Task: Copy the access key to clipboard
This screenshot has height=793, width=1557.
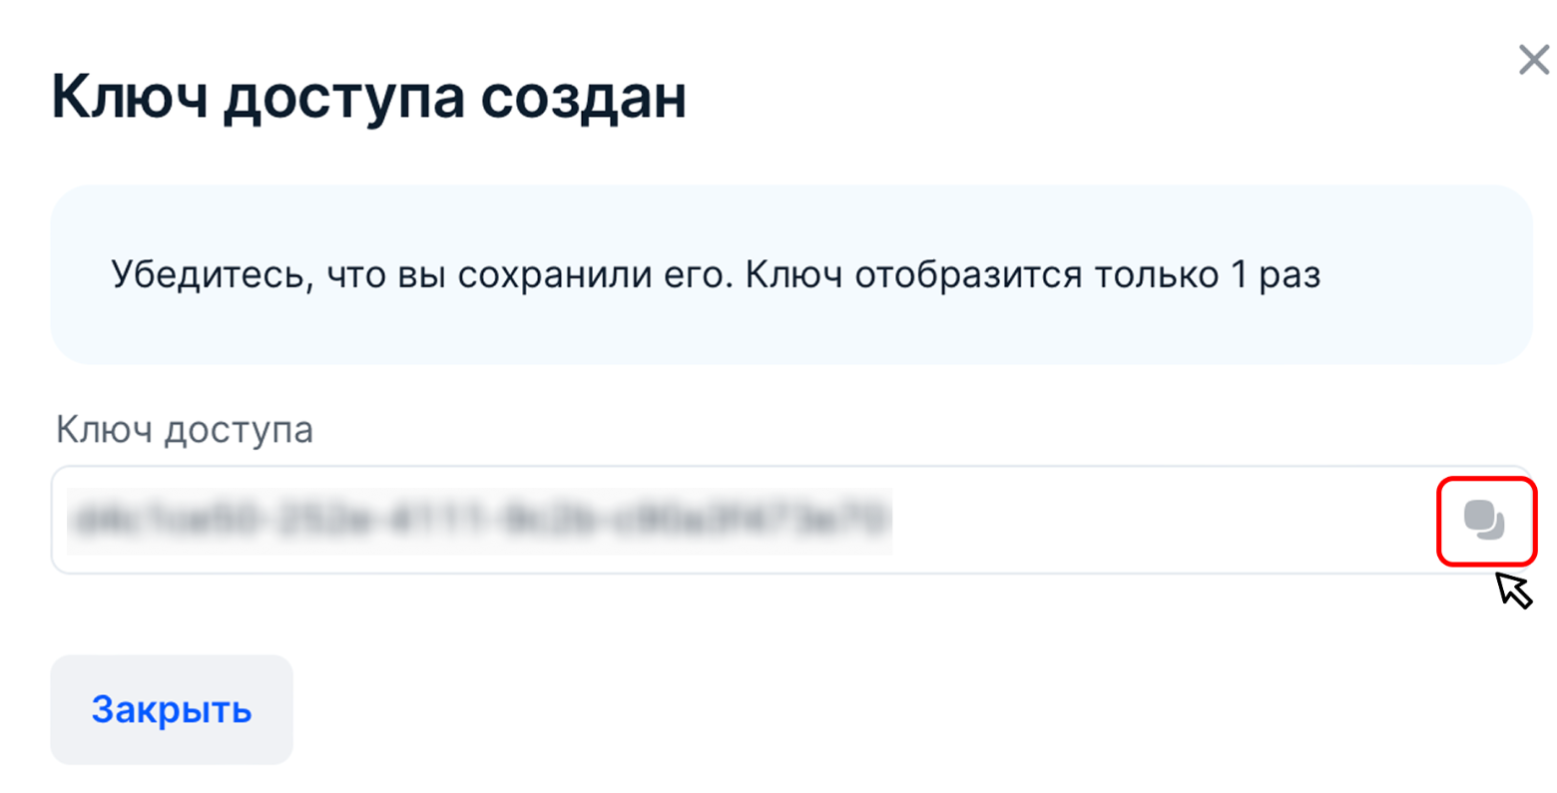Action: [1484, 521]
